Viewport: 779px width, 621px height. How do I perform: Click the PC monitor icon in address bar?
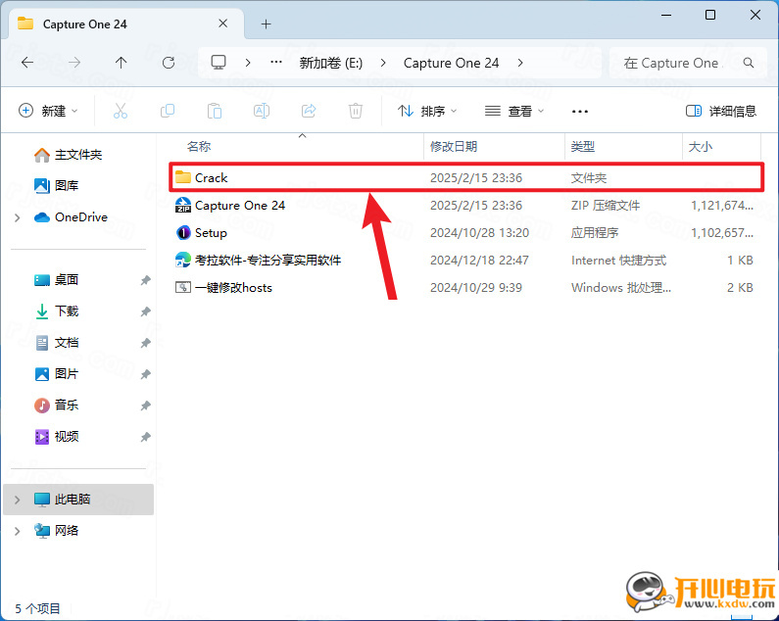pyautogui.click(x=219, y=63)
